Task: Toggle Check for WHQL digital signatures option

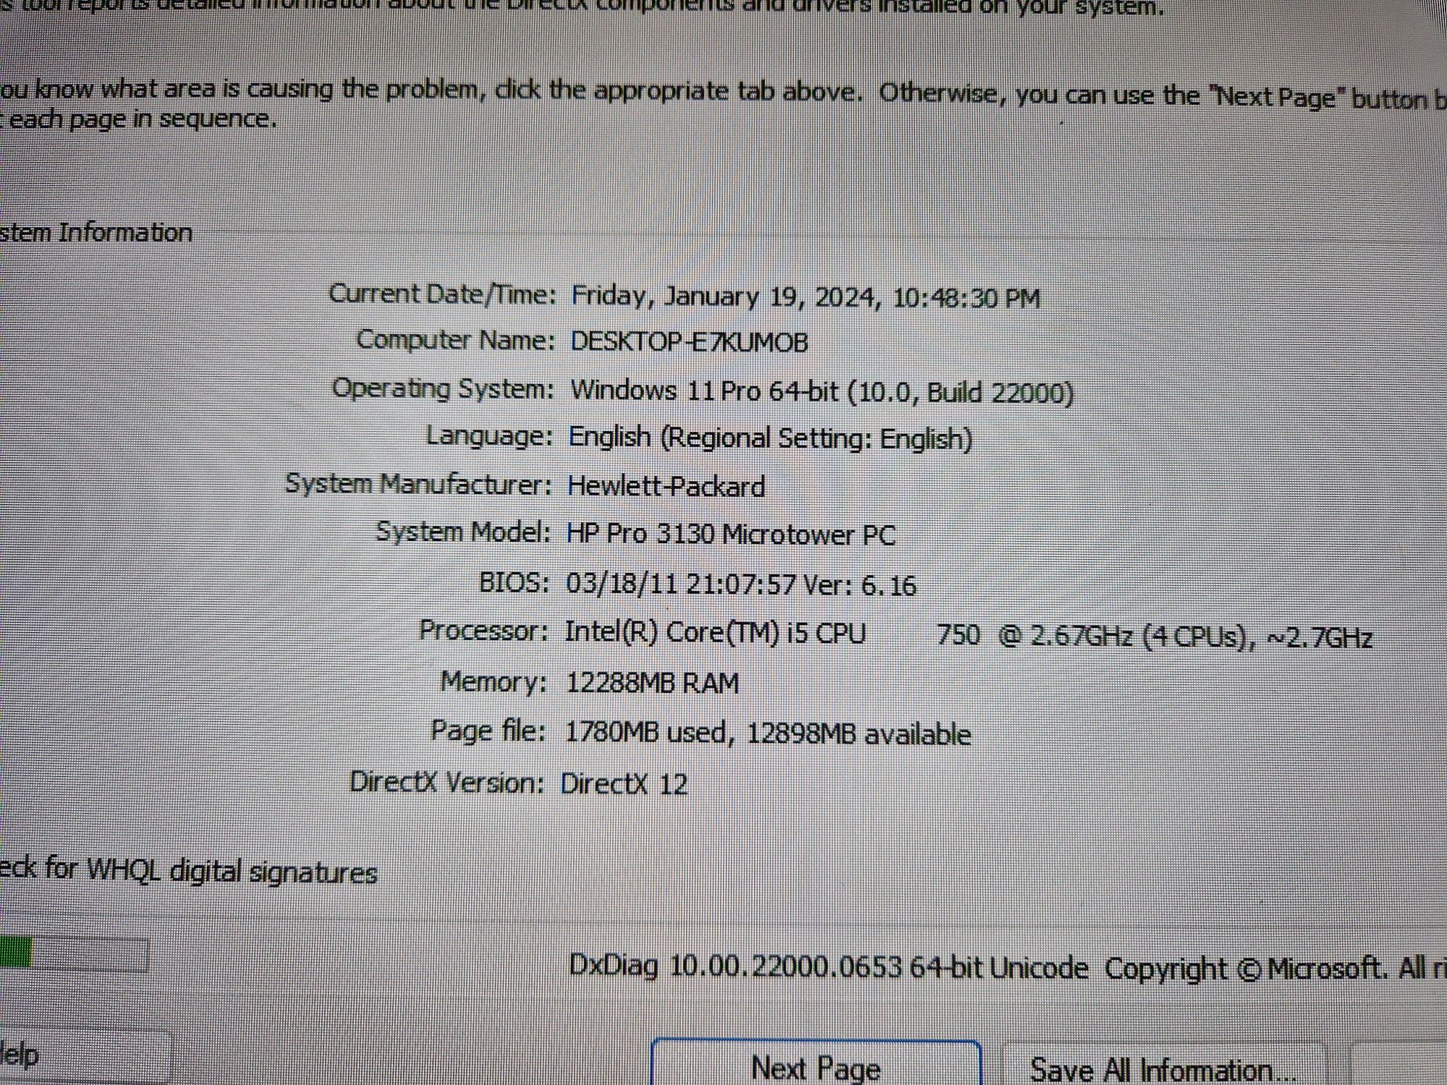Action: click(x=188, y=871)
